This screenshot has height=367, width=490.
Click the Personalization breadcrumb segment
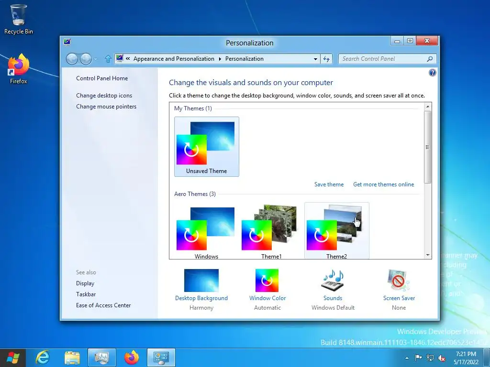[245, 59]
